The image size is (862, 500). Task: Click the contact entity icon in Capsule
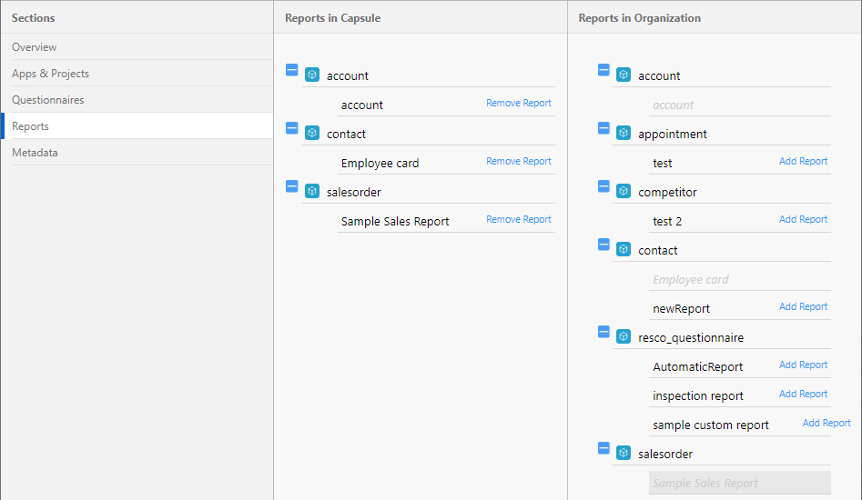point(311,134)
